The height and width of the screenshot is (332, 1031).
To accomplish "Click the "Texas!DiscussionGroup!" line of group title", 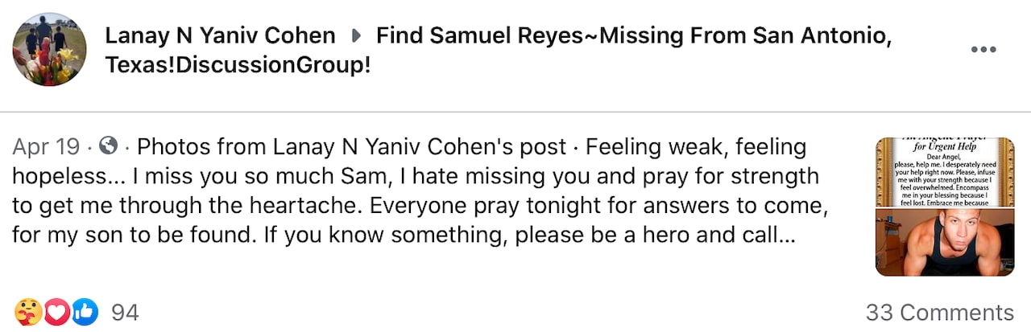I will (238, 65).
